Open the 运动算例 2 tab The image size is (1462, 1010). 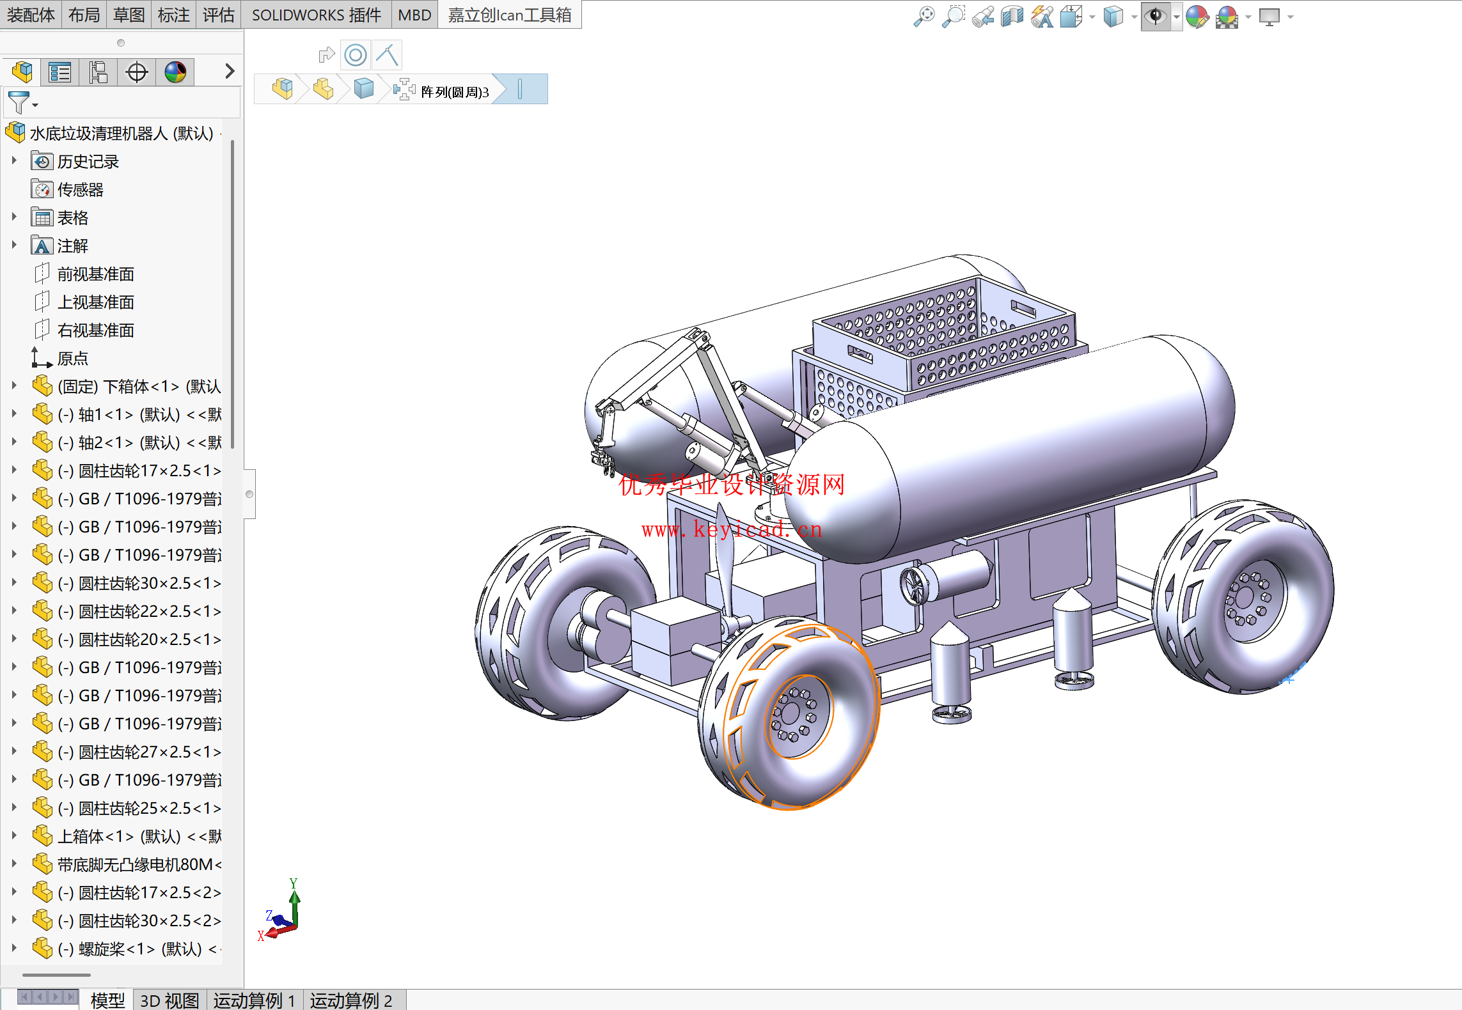pos(351,1000)
